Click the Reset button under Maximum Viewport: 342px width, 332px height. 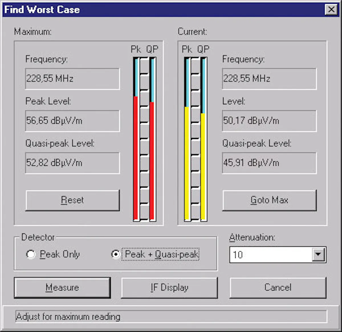click(x=73, y=200)
